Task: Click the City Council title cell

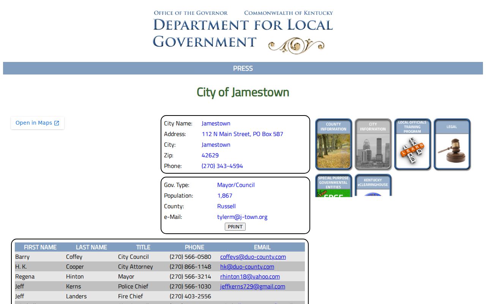Action: [x=133, y=257]
